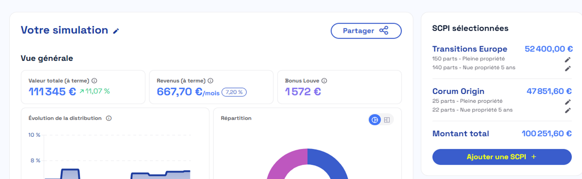
Task: Show info for Évolution de la distribution
Action: coord(109,118)
